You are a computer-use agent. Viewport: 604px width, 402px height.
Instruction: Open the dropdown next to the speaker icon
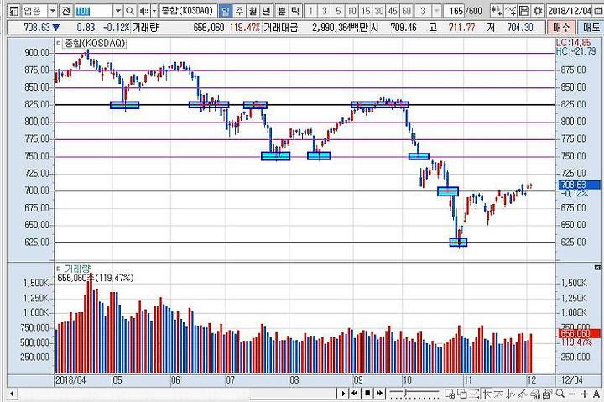pos(154,11)
